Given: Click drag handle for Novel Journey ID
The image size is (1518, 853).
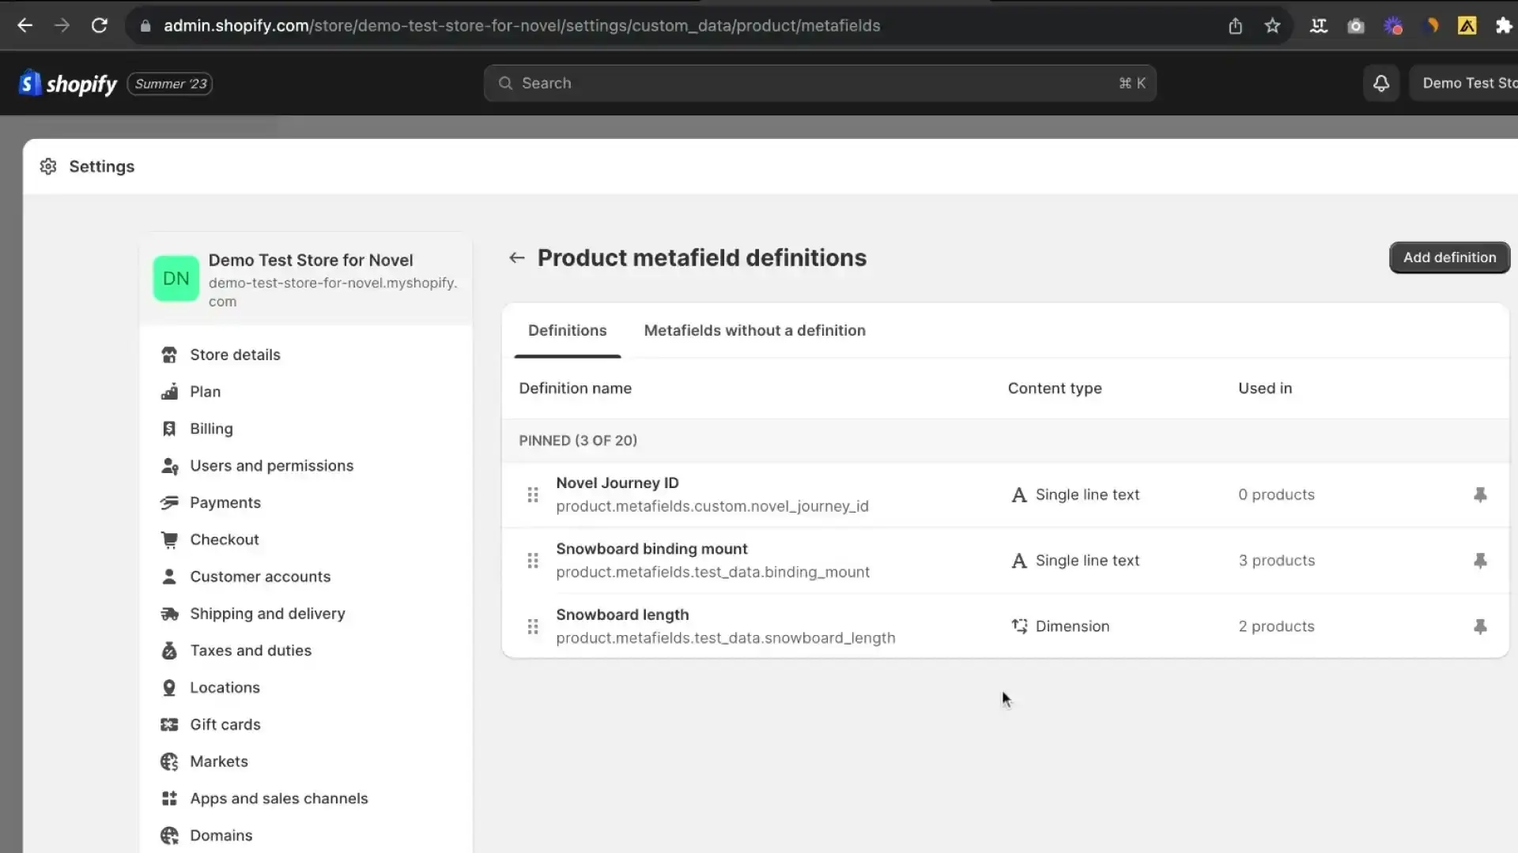Looking at the screenshot, I should click(x=533, y=495).
